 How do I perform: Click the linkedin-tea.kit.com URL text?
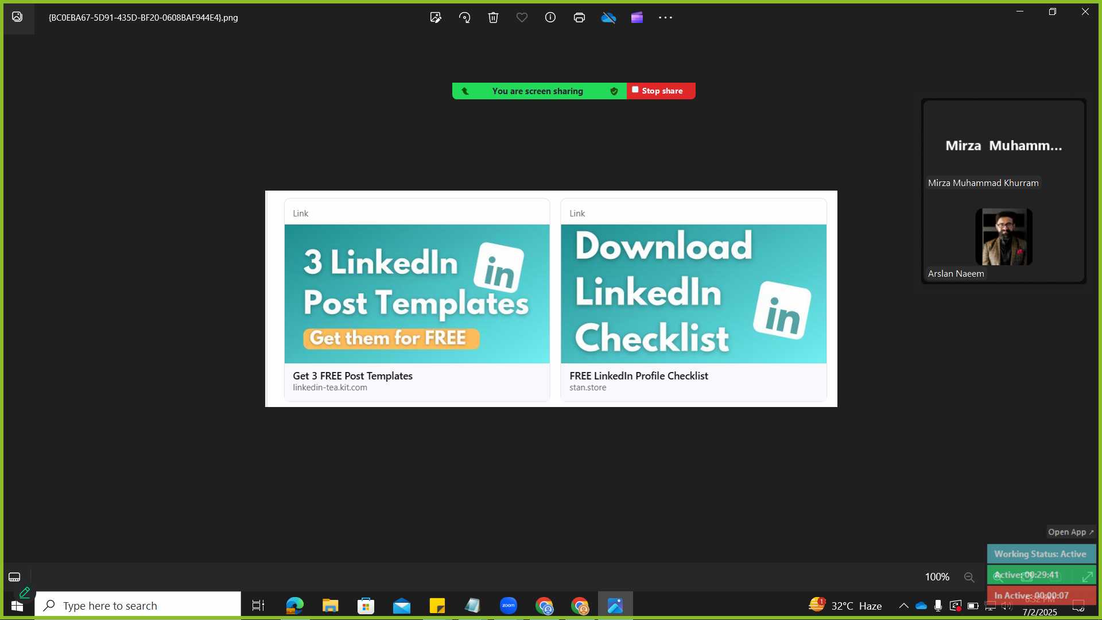point(330,387)
